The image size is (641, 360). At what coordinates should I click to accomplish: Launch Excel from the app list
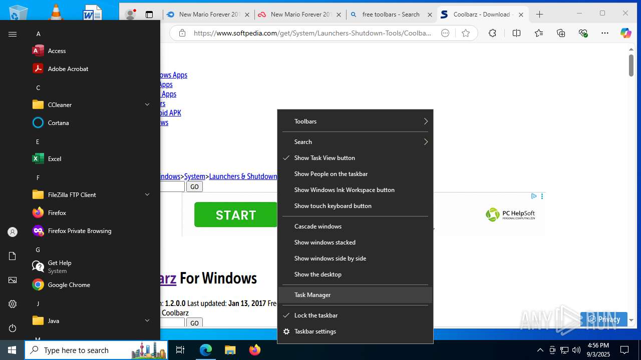pos(90,158)
